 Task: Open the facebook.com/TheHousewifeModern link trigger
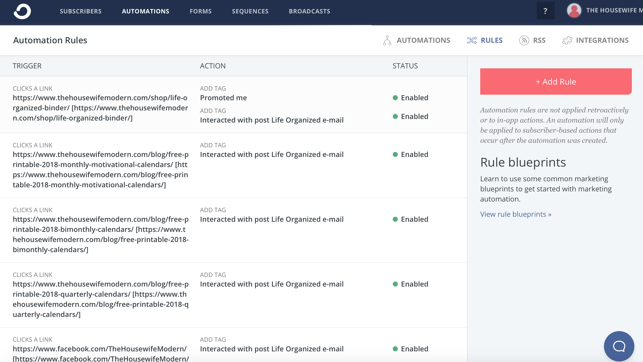(101, 353)
